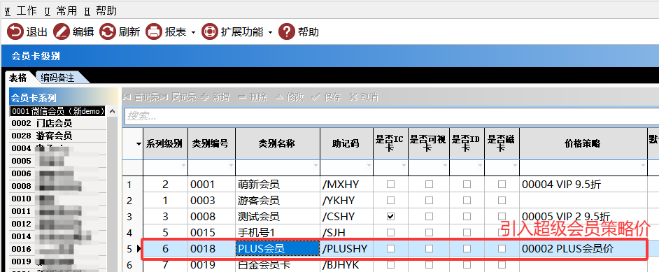This screenshot has height=272, width=659.
Task: Click price strategy cell 00005 VIP 2 9.5折
Action: (x=583, y=216)
